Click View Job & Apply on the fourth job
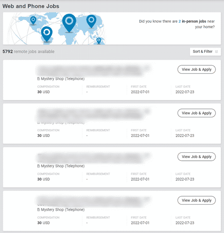Viewport: 224px width, 233px height. [x=197, y=200]
